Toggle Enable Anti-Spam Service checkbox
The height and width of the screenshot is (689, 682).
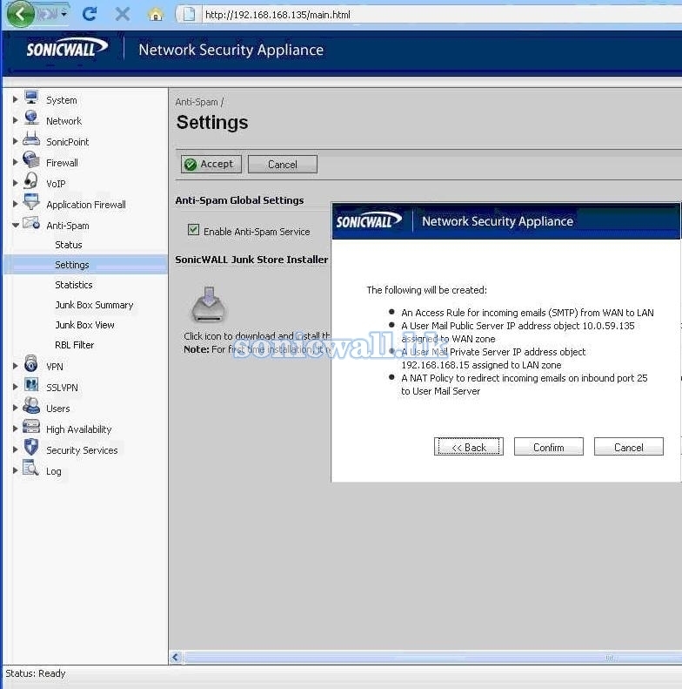click(193, 230)
